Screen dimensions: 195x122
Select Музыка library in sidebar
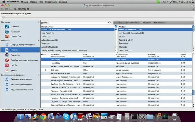(20, 50)
